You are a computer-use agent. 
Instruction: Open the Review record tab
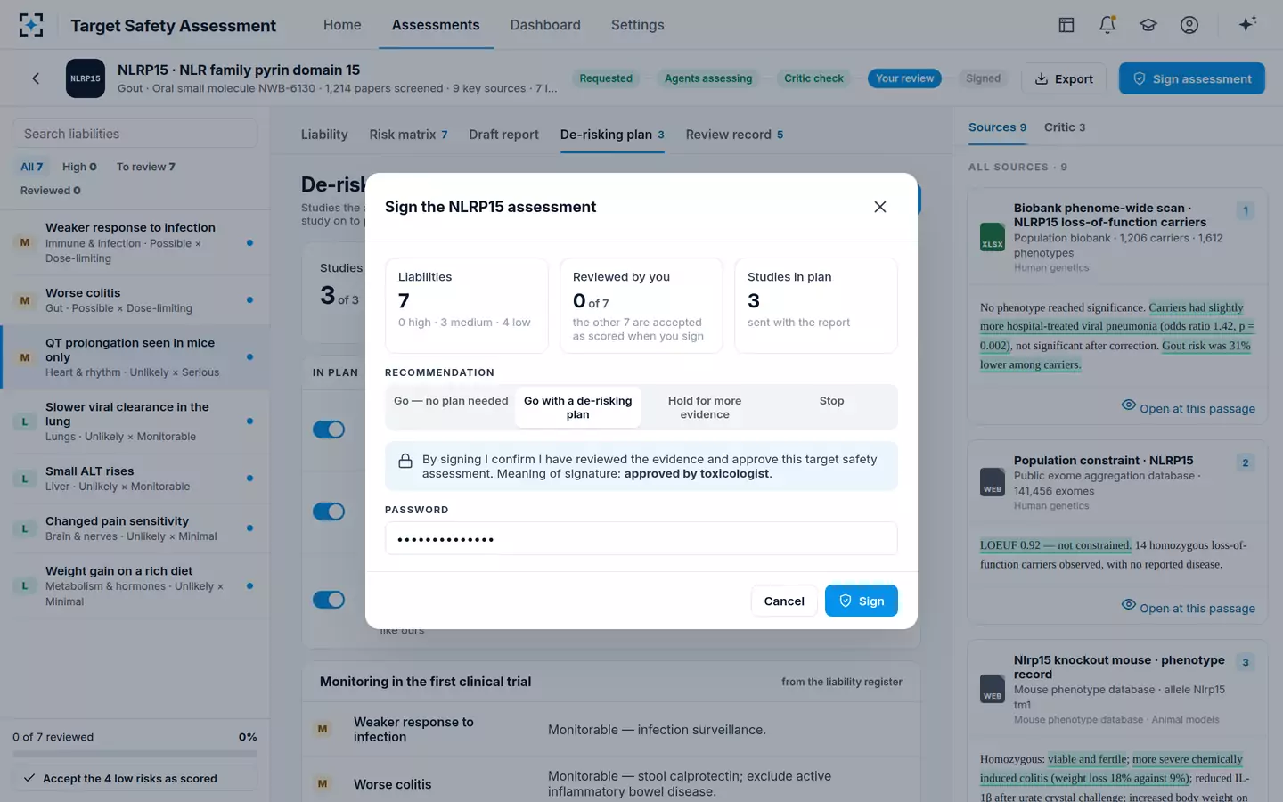pos(734,135)
